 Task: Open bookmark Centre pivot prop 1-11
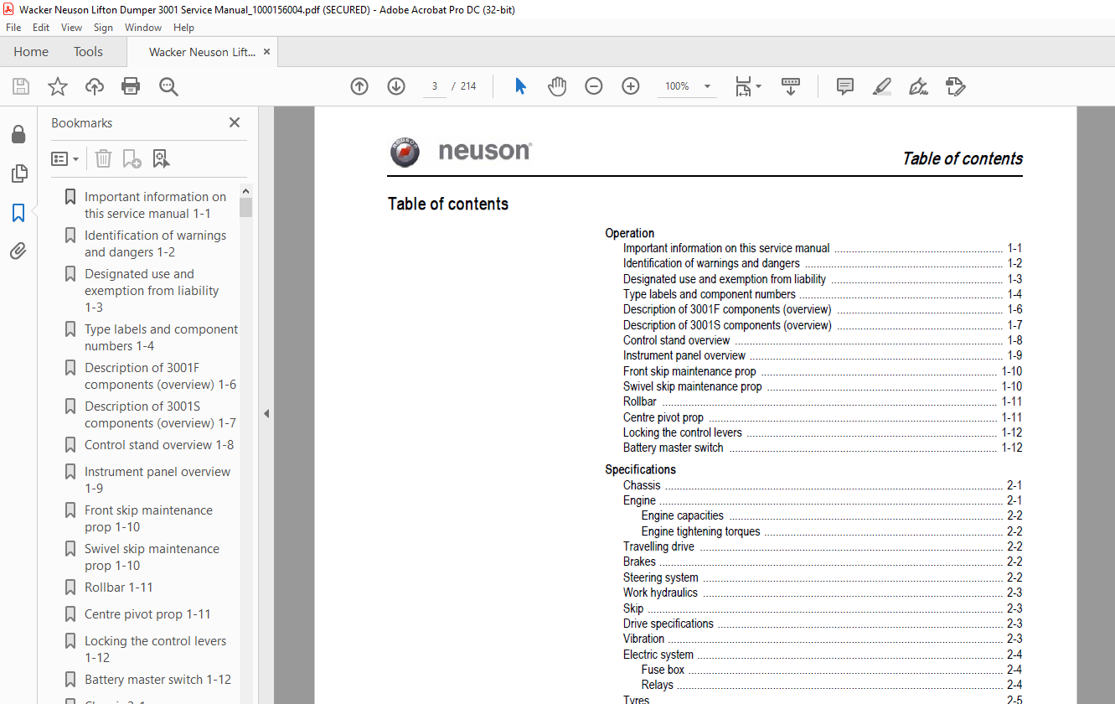click(147, 614)
